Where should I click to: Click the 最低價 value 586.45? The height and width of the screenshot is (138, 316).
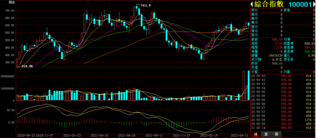pos(309,52)
